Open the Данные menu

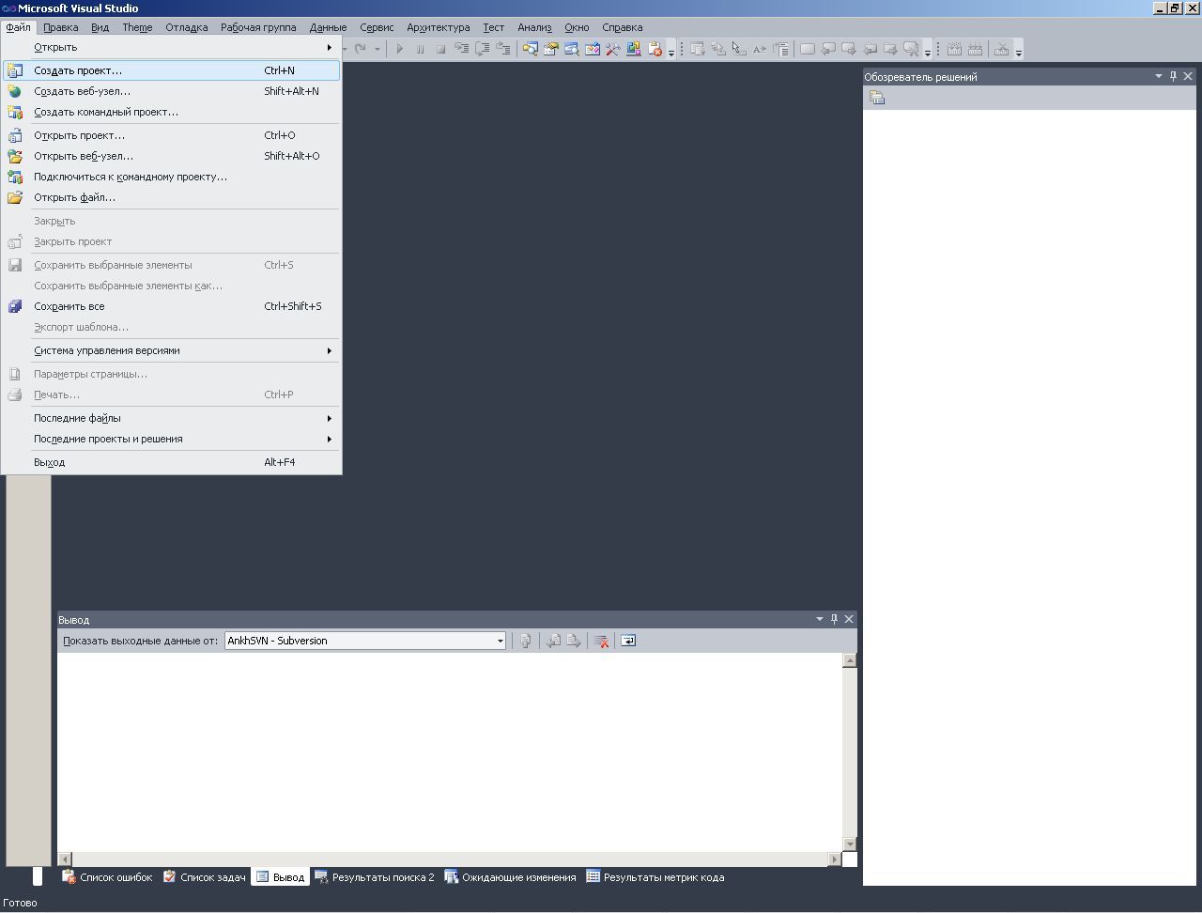[x=328, y=27]
